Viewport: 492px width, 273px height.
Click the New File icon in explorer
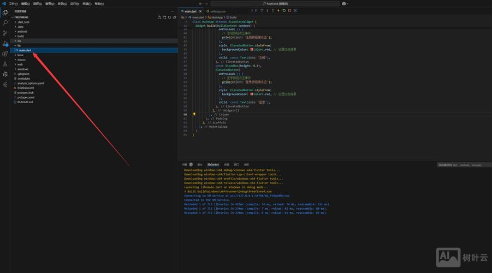[159, 17]
